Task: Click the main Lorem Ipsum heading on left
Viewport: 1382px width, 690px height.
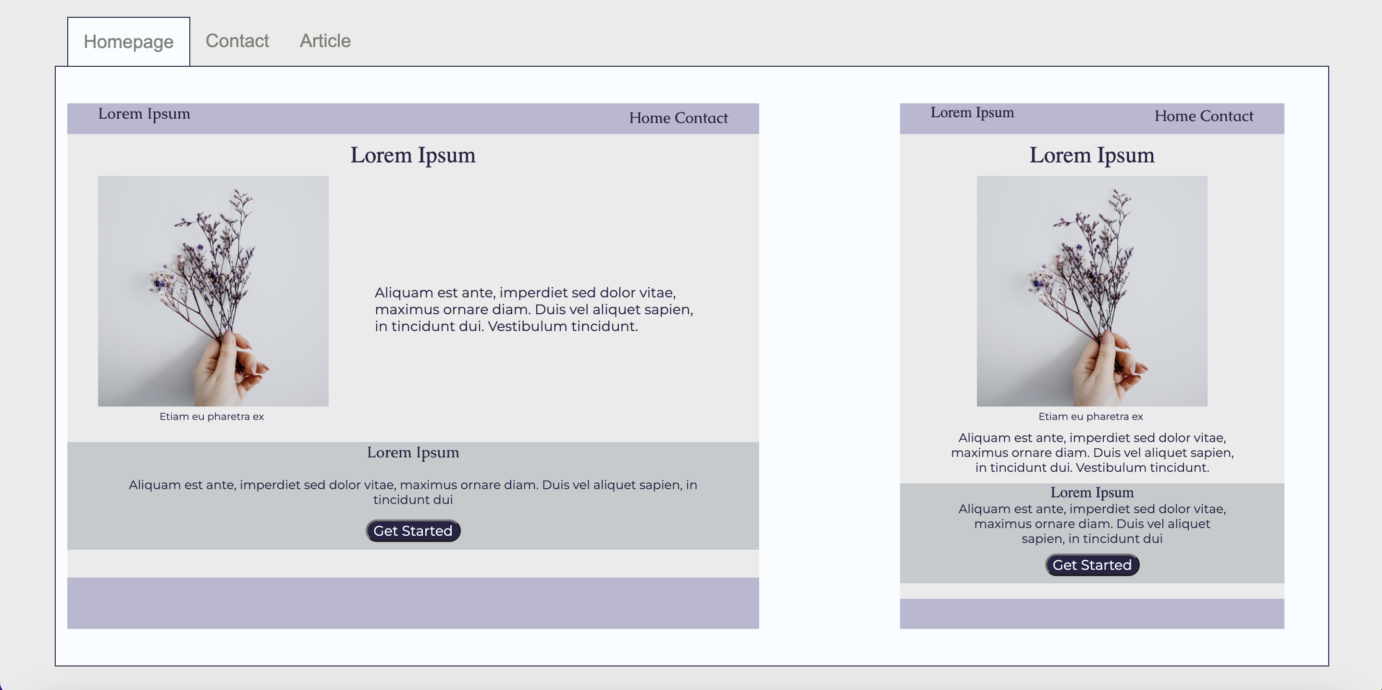Action: click(x=413, y=156)
